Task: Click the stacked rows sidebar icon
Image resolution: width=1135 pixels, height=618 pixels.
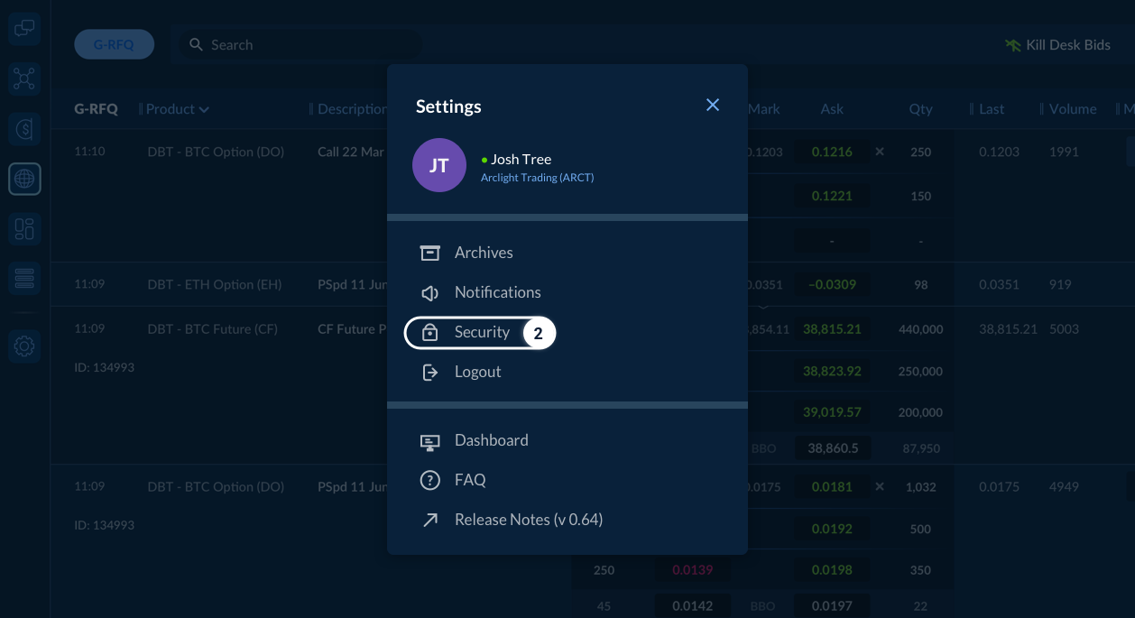Action: pos(24,279)
